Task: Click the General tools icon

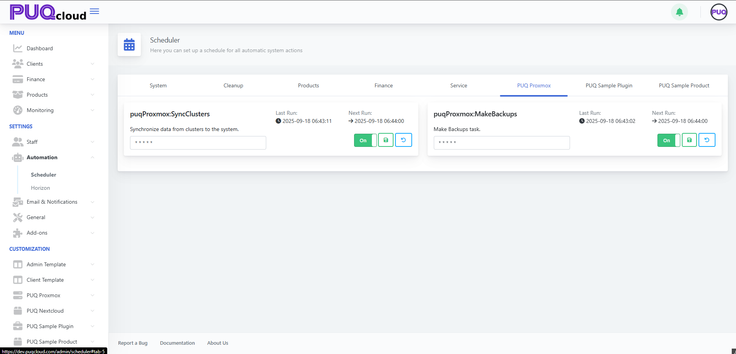Action: point(18,217)
